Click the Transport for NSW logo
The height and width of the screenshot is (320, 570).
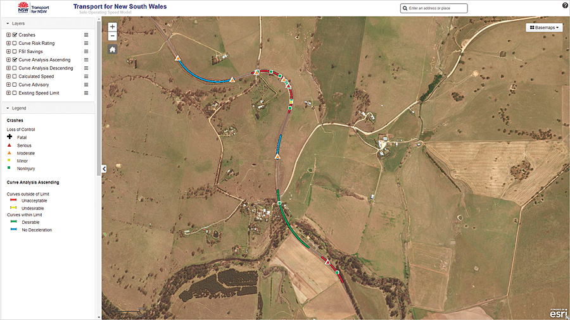tap(34, 8)
